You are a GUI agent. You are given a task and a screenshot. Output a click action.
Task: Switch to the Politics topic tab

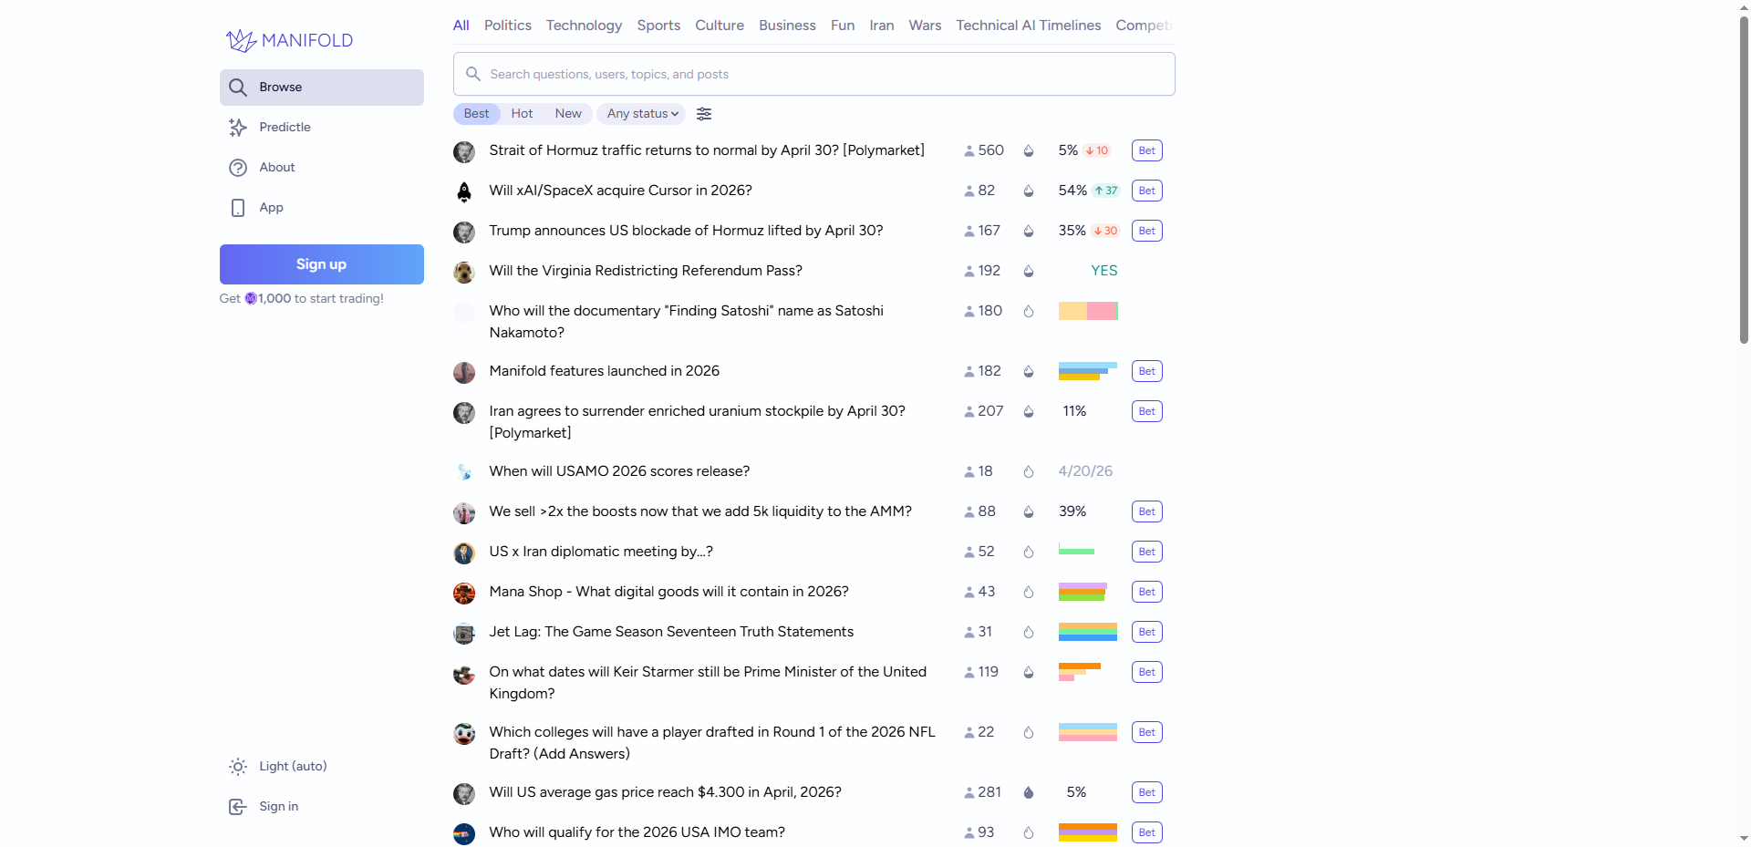tap(507, 26)
